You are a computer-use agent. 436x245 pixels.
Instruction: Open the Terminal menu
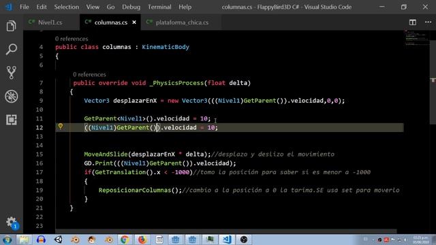click(x=159, y=7)
